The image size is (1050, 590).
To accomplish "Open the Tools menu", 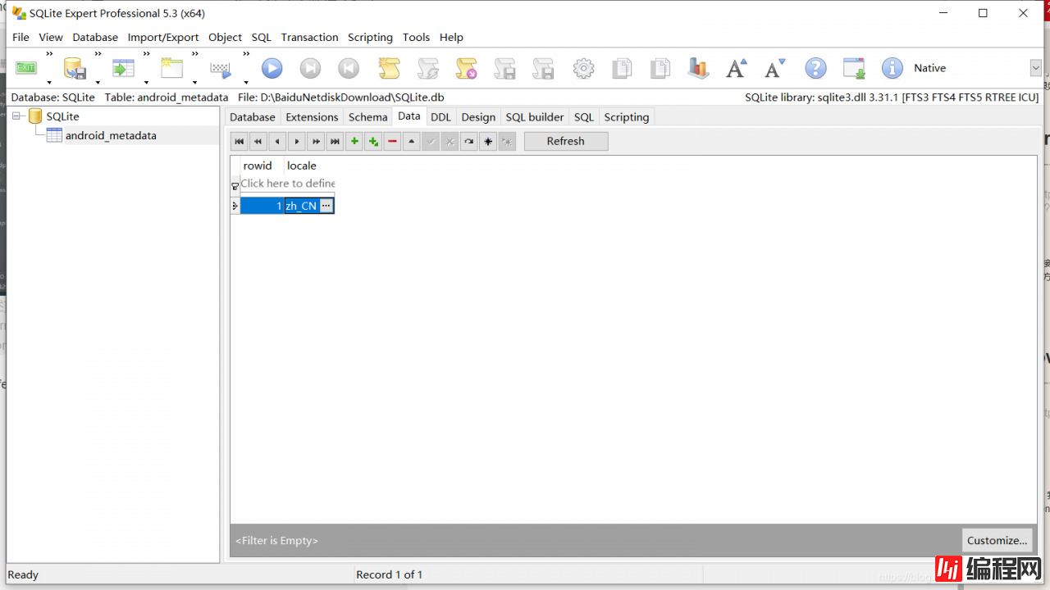I will [416, 37].
